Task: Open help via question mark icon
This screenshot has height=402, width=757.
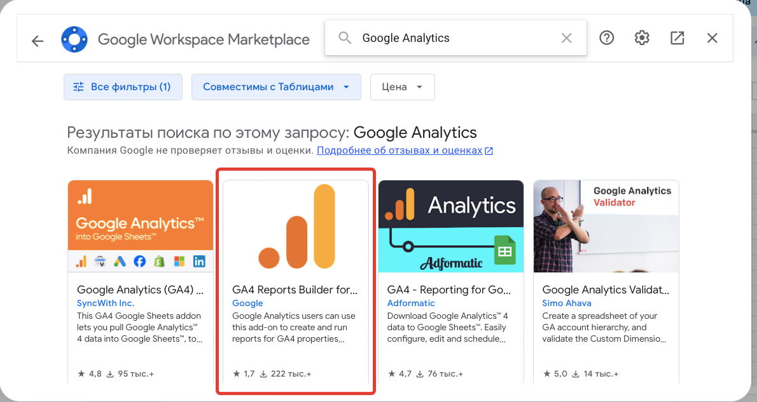Action: pyautogui.click(x=606, y=38)
